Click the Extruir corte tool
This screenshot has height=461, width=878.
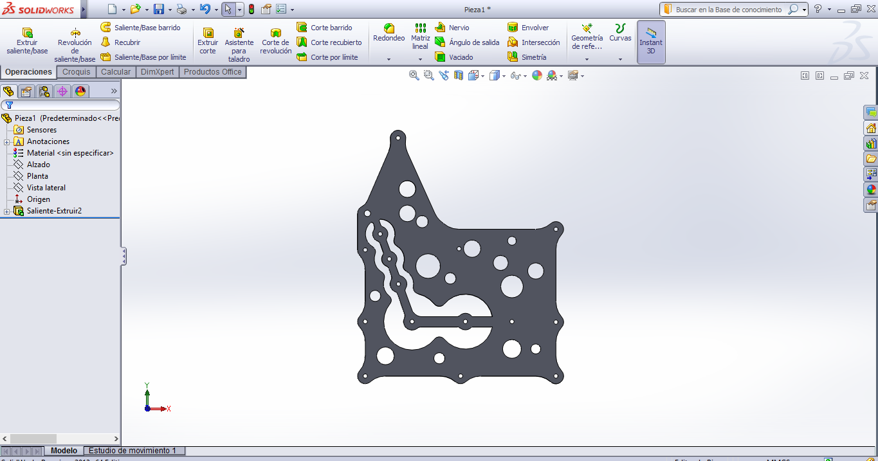(x=208, y=41)
